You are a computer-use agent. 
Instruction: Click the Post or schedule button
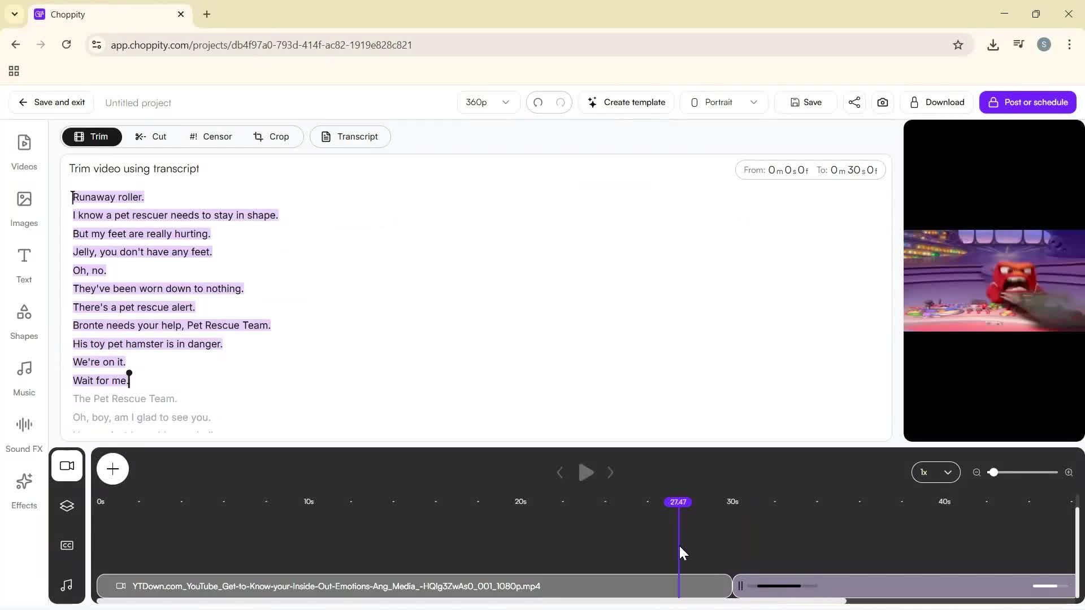[1028, 102]
